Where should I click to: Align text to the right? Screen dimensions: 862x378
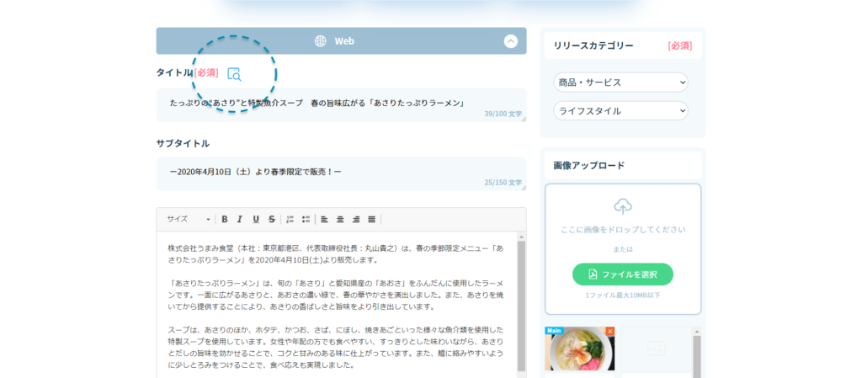click(x=356, y=219)
